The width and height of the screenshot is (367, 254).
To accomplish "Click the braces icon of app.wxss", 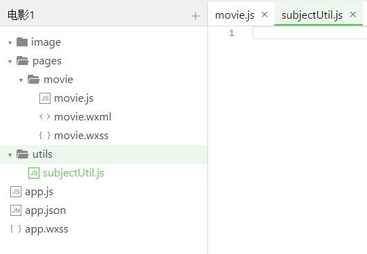I will click(x=16, y=229).
